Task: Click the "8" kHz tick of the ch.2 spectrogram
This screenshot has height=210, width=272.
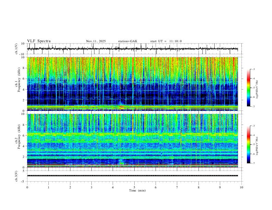Action: point(24,125)
